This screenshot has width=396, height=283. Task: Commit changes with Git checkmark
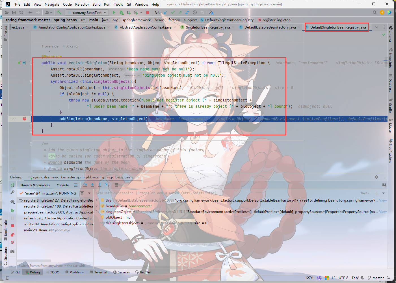pyautogui.click(x=173, y=12)
